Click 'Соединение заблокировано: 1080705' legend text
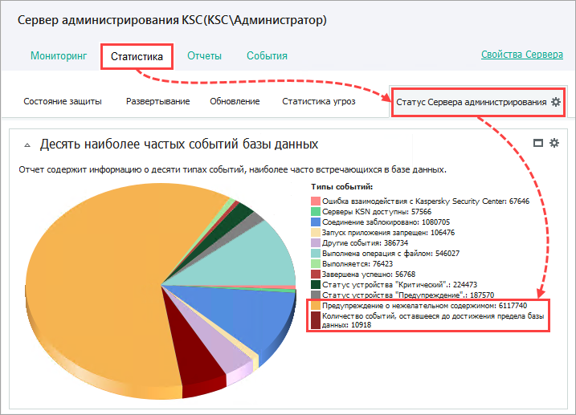 click(386, 222)
